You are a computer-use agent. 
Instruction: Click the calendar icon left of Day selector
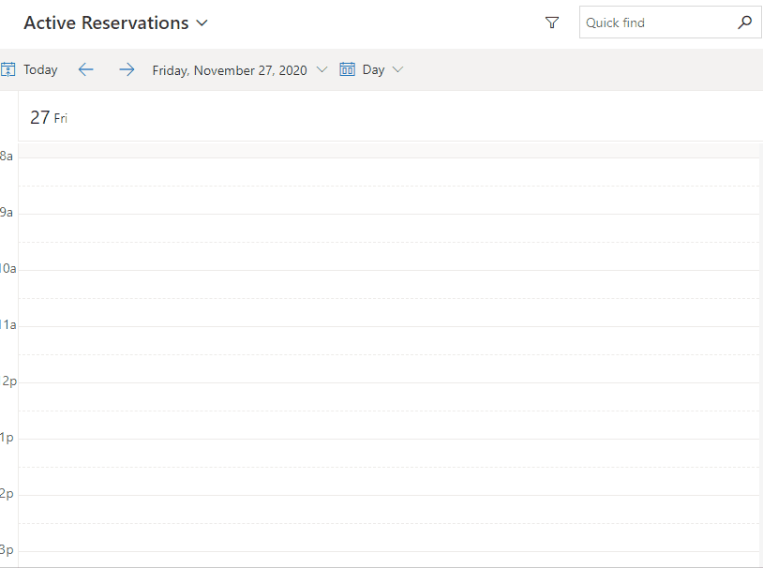click(x=347, y=68)
